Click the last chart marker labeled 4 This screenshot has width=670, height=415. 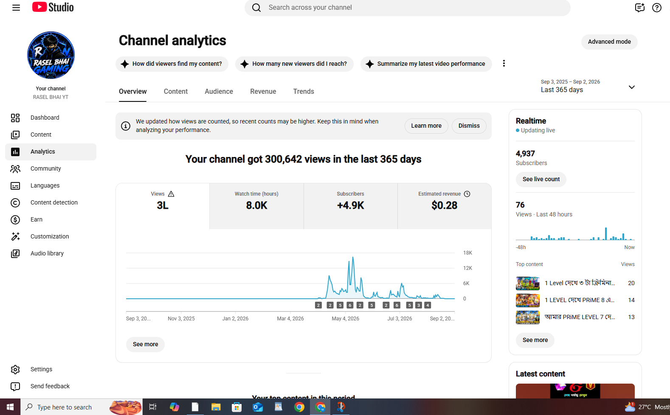coord(428,305)
